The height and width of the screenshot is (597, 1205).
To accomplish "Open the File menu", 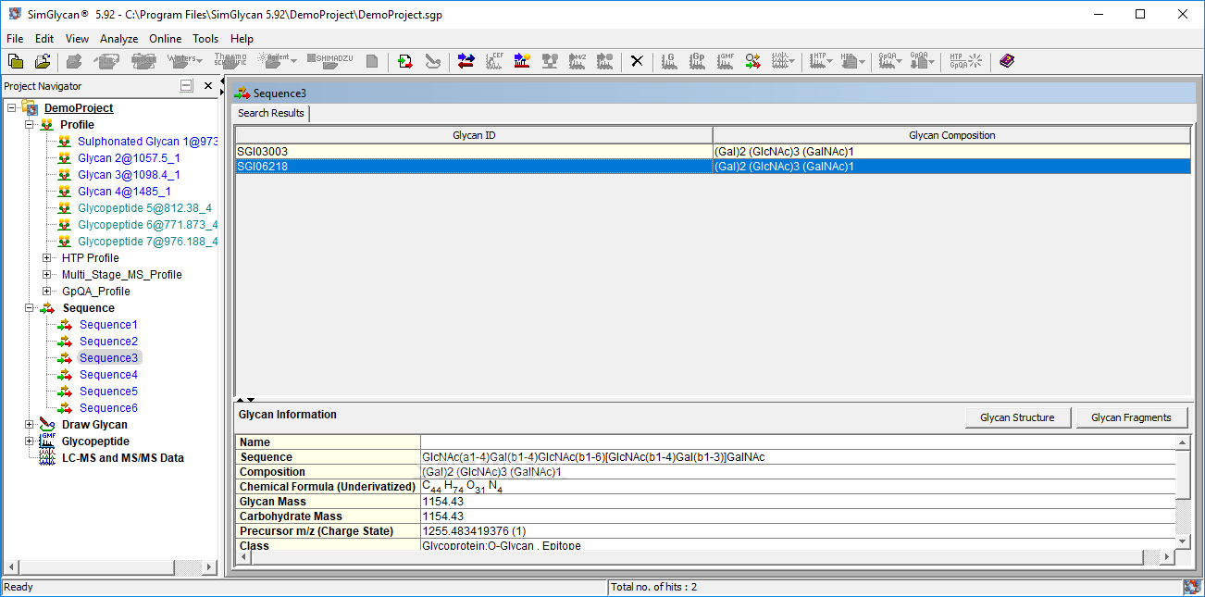I will coord(15,39).
